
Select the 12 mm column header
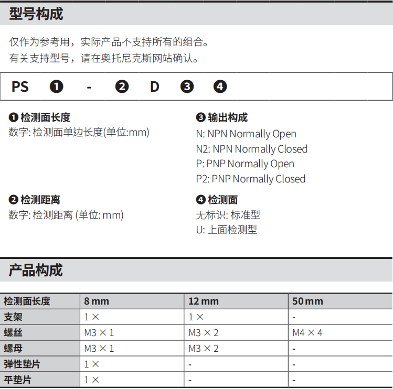204,301
